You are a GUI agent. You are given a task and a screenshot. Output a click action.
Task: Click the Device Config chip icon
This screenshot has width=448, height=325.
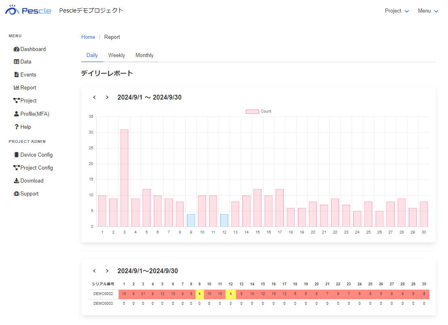coord(16,155)
